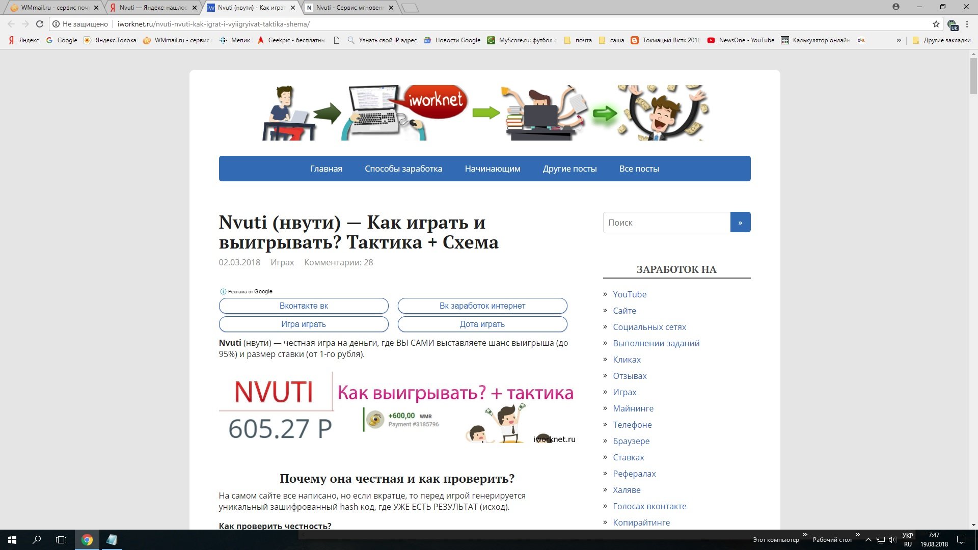Open 'Узнать свой IP адрес' bookmark
The height and width of the screenshot is (550, 978).
382,40
